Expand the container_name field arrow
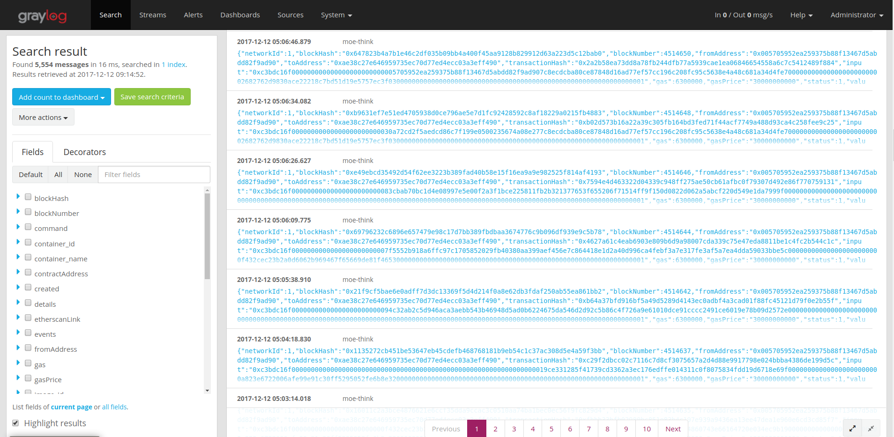Viewport: 894px width, 437px height. (x=18, y=257)
